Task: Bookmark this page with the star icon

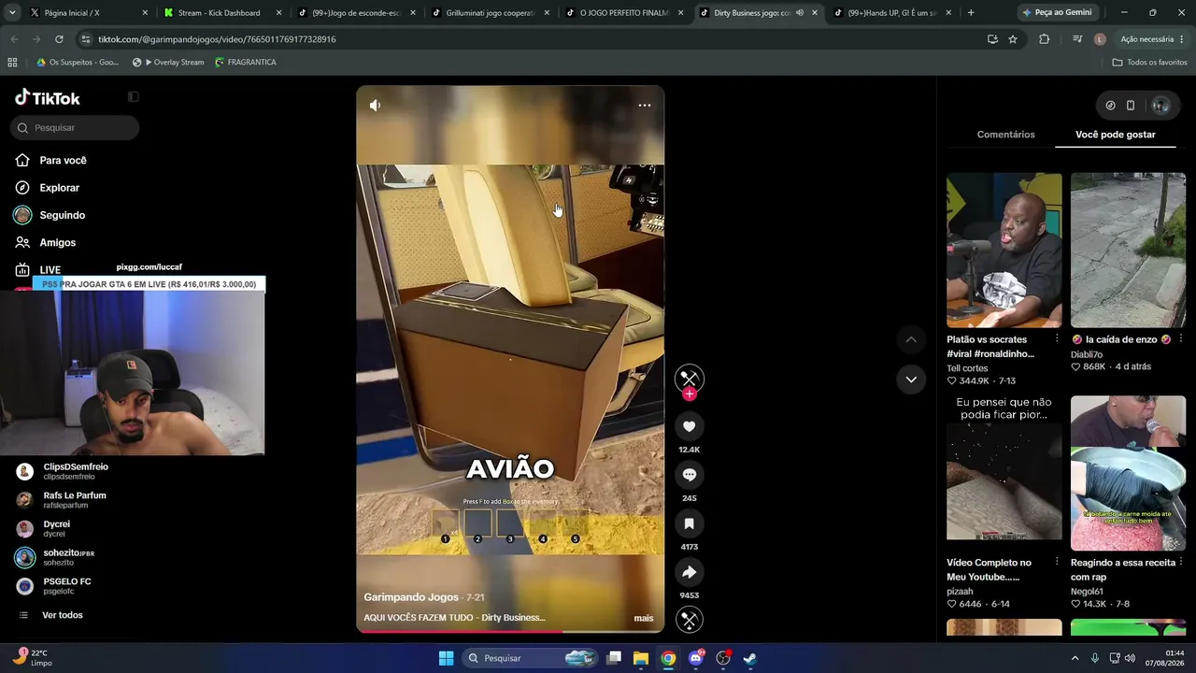Action: pos(1012,39)
